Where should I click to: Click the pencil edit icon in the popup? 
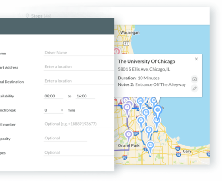point(195,89)
